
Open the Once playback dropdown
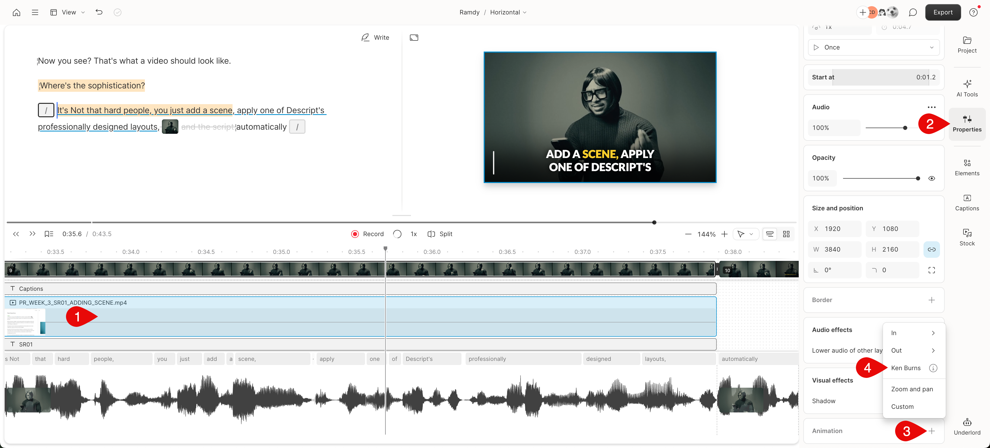[x=873, y=47]
